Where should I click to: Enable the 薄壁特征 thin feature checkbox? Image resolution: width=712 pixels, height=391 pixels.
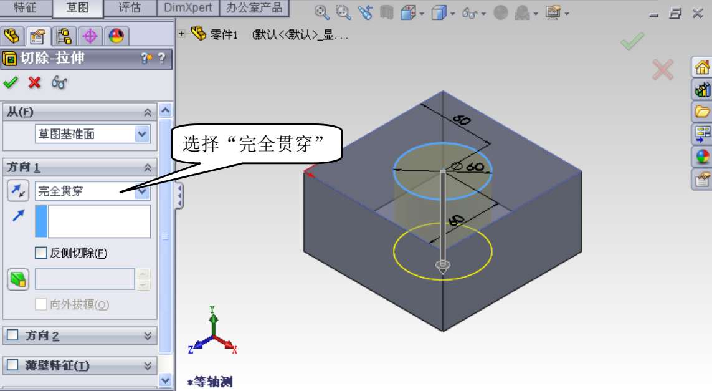12,365
